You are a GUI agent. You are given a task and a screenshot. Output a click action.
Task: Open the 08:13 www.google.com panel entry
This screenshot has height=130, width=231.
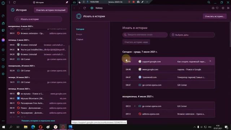pos(38,94)
